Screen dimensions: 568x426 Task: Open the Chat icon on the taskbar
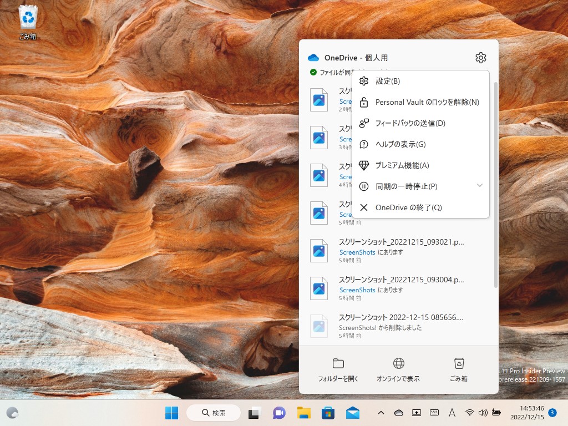(x=279, y=413)
